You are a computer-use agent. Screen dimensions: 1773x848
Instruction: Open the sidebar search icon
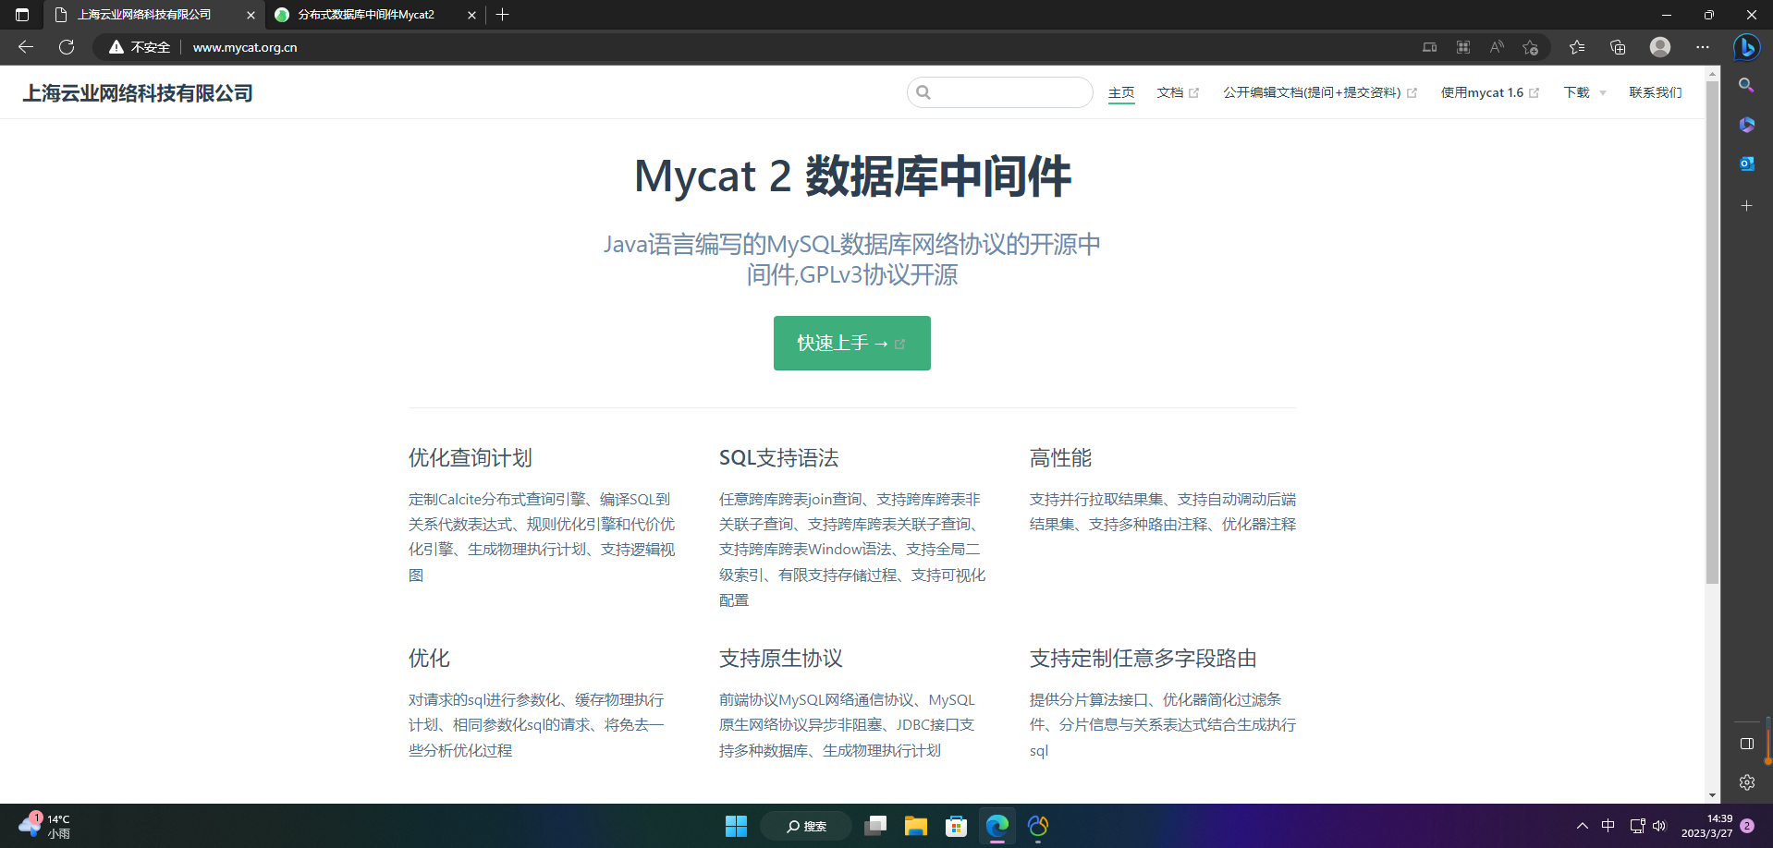click(1746, 85)
